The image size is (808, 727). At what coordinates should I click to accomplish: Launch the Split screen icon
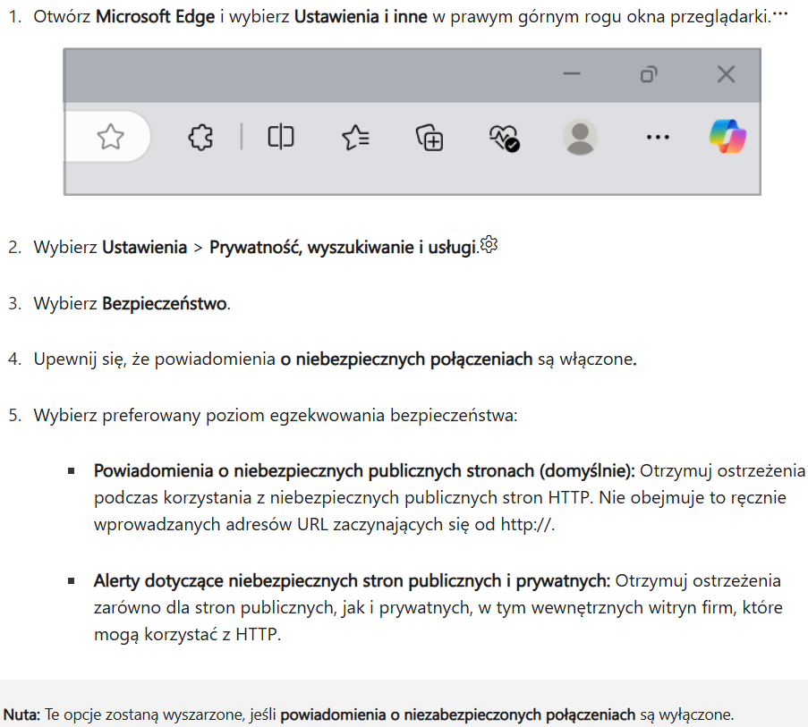coord(280,137)
